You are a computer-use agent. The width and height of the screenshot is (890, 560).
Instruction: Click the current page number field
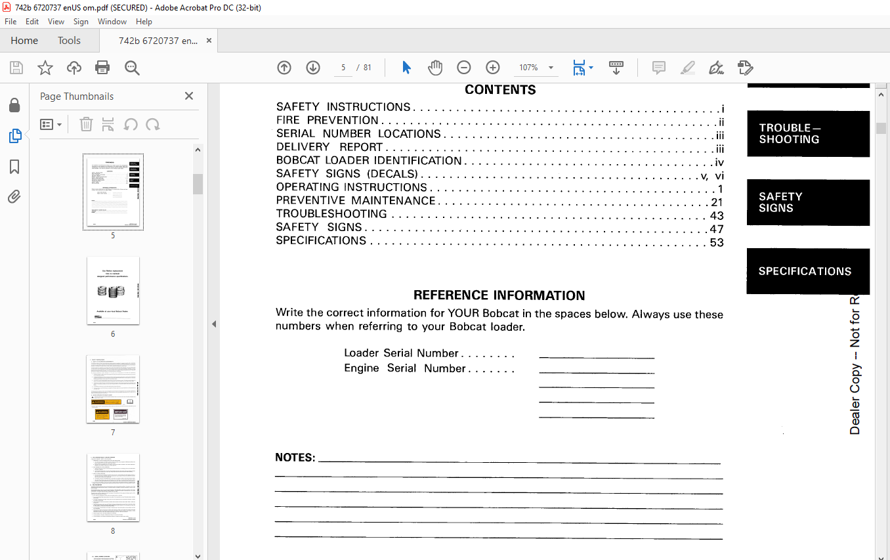(343, 68)
